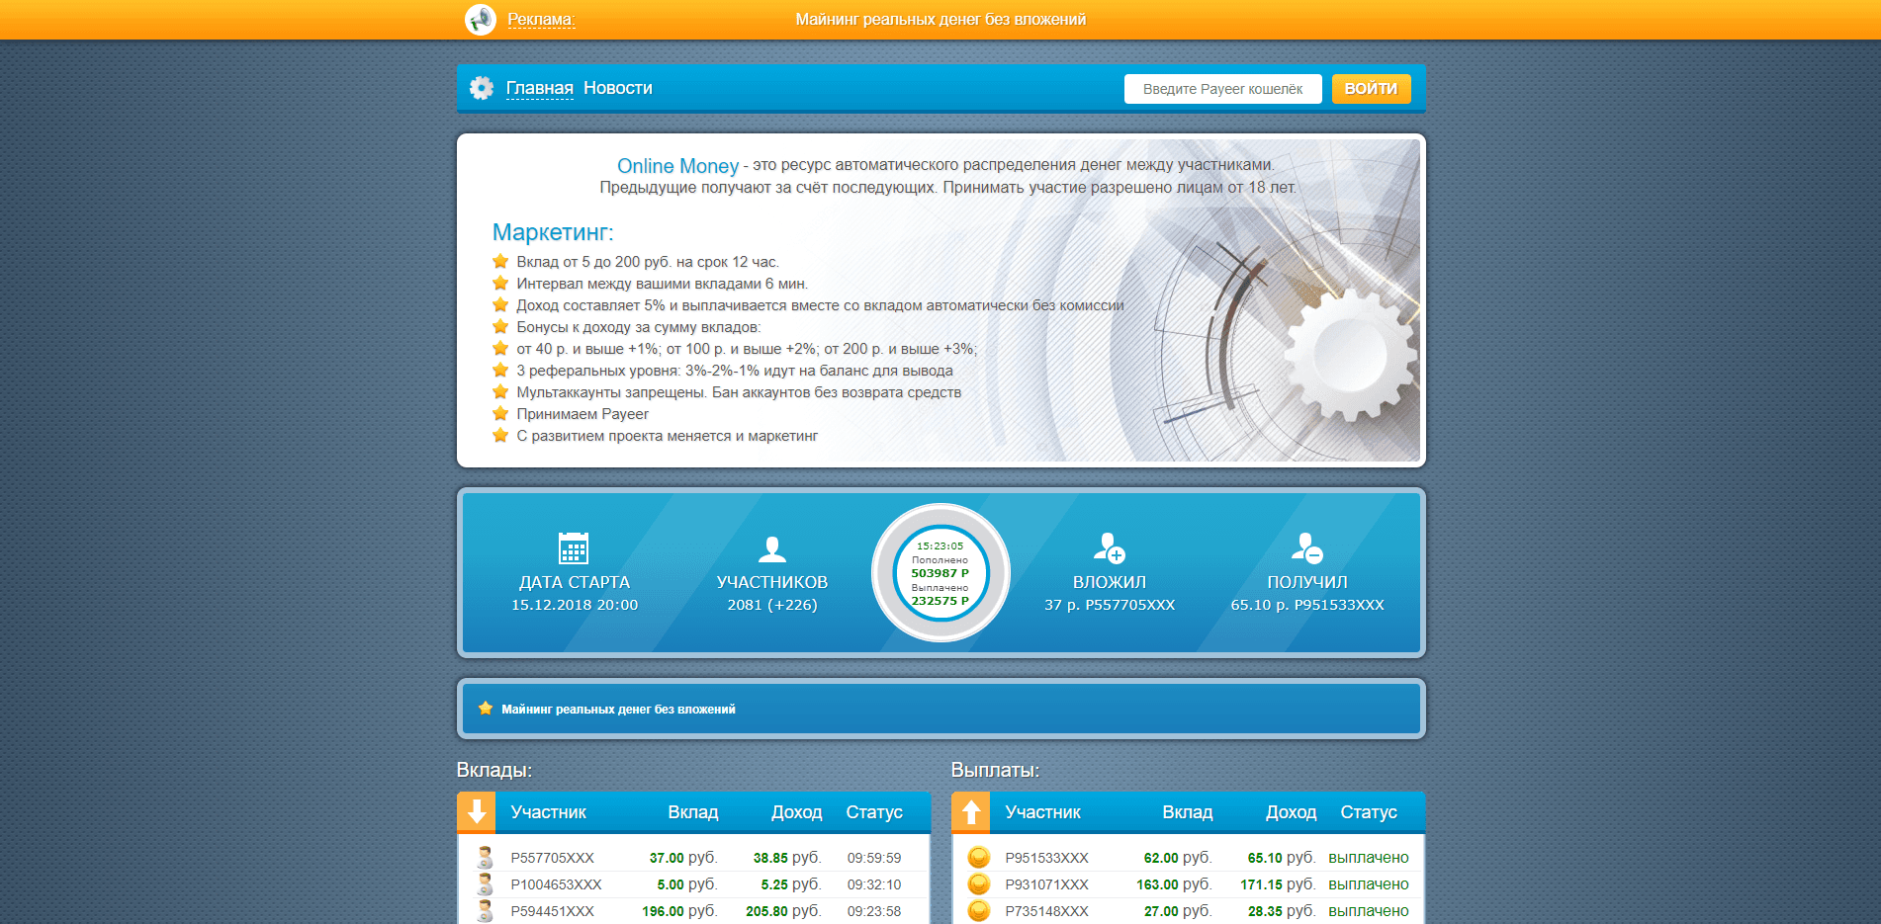Click the coin icon beside P951533XXX payout
1881x924 pixels.
(x=979, y=858)
